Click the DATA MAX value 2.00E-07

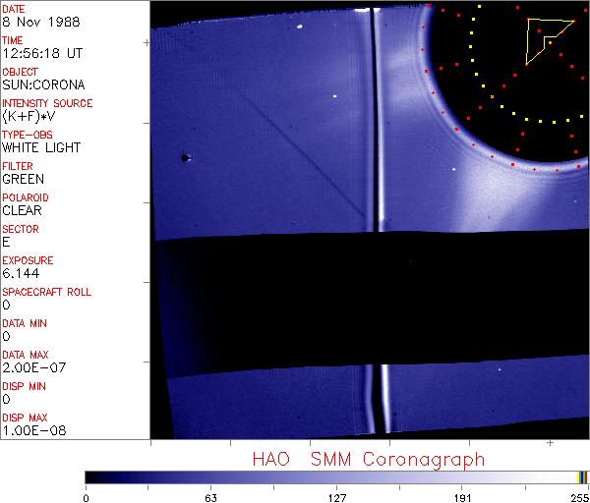point(29,367)
